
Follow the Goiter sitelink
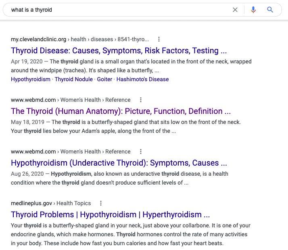click(104, 79)
